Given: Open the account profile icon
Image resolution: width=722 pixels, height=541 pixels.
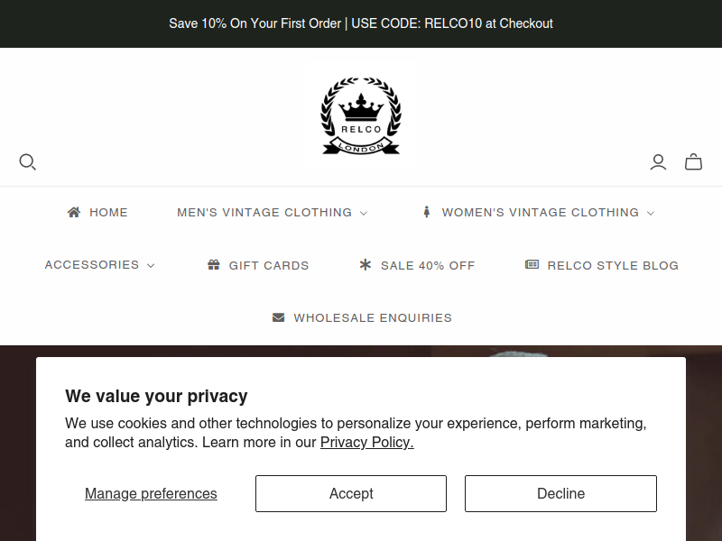Looking at the screenshot, I should [x=658, y=162].
